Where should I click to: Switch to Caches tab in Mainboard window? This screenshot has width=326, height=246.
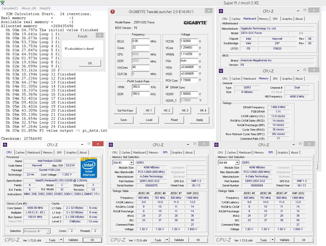coord(236,19)
